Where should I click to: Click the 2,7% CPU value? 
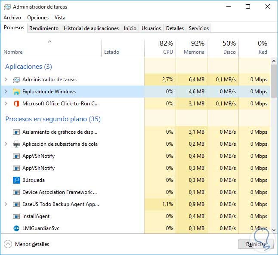[x=167, y=80]
